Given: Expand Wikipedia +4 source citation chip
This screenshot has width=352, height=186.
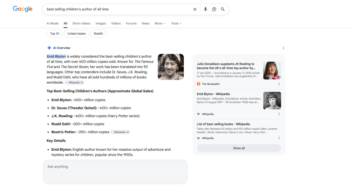Looking at the screenshot, I should [x=120, y=132].
